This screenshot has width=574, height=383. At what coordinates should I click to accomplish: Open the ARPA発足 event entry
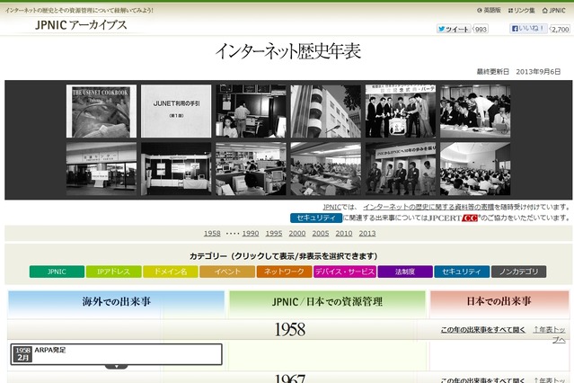coord(117,354)
